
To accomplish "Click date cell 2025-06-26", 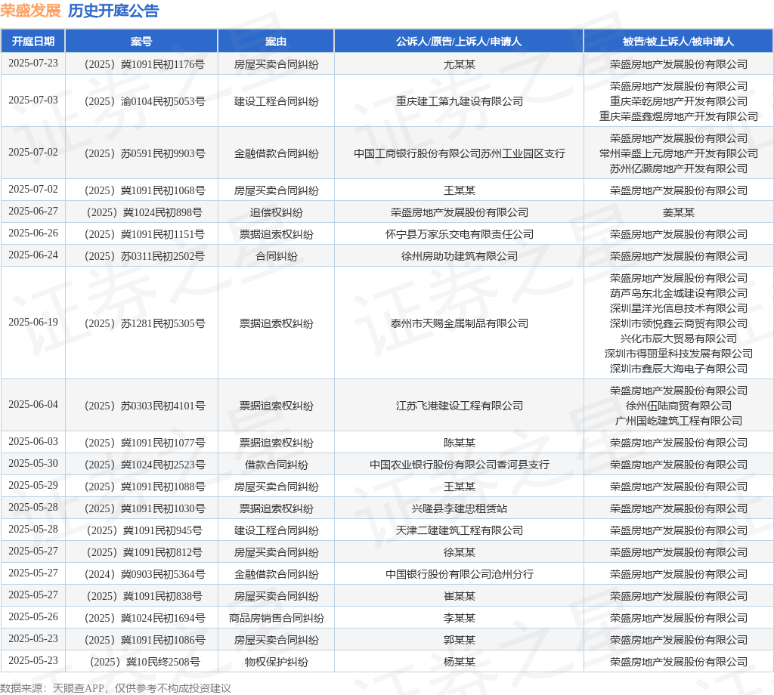I will coord(33,233).
